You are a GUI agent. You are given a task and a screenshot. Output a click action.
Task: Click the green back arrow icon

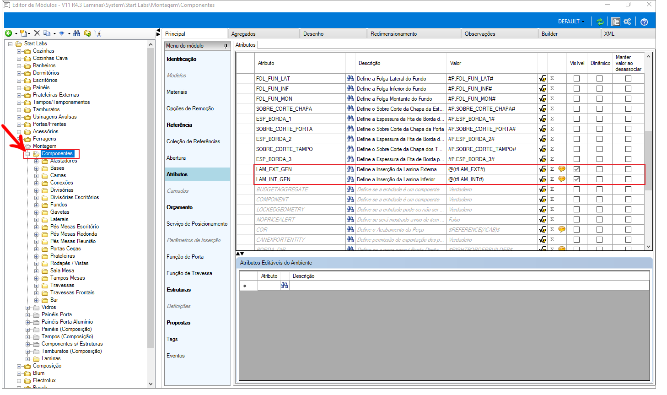point(8,33)
